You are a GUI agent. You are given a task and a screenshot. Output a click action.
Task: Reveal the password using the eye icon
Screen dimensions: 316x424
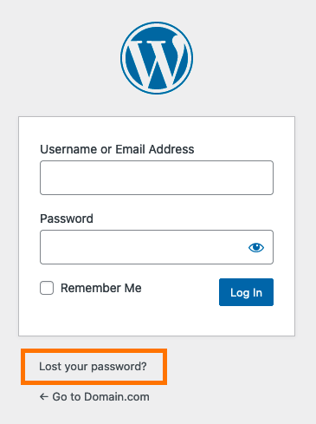(256, 247)
